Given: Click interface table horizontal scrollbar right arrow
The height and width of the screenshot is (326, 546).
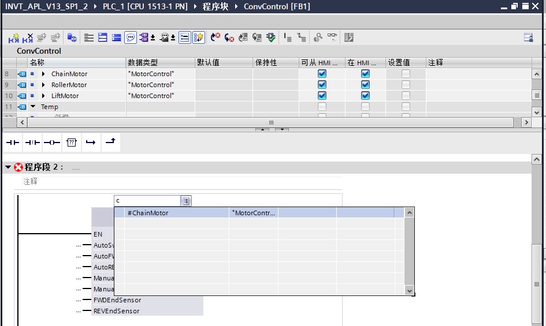Looking at the screenshot, I should (x=526, y=122).
